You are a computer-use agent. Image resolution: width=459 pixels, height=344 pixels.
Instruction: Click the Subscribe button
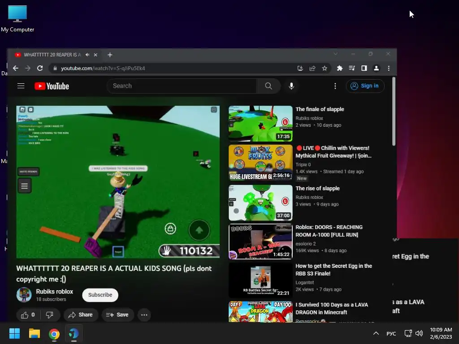100,295
